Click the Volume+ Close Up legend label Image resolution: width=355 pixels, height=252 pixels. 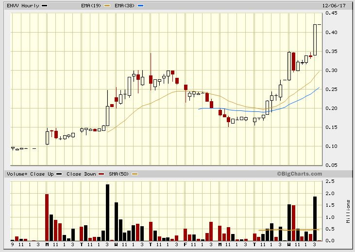(x=30, y=174)
